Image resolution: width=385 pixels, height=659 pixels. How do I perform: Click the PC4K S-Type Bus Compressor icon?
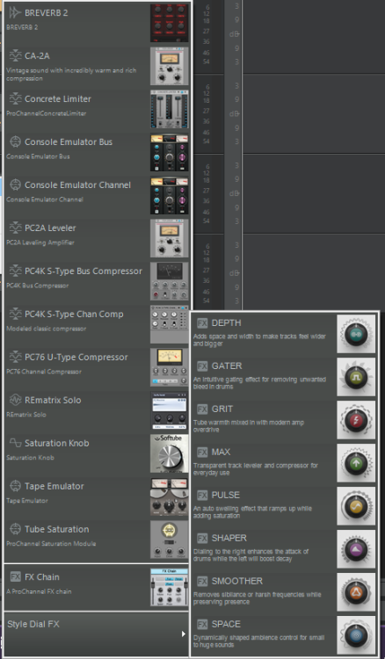click(x=15, y=272)
